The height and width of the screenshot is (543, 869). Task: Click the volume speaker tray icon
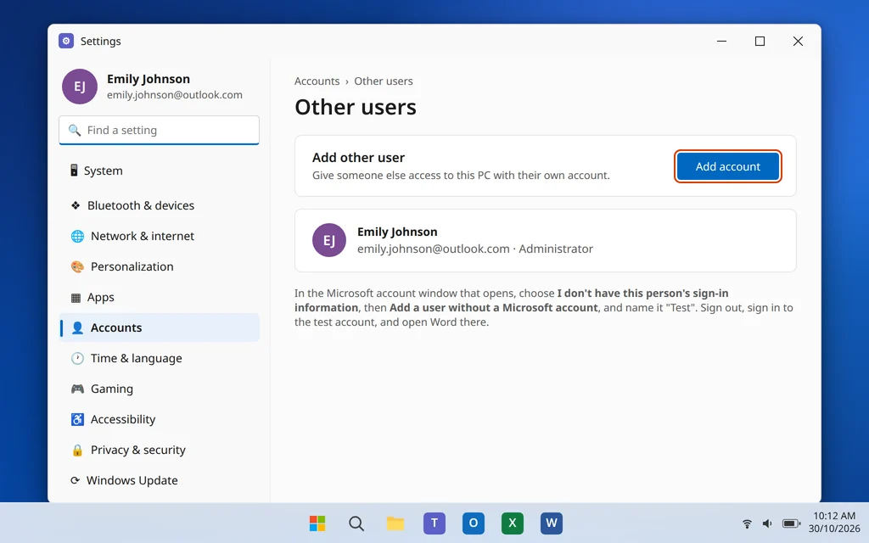coord(767,523)
